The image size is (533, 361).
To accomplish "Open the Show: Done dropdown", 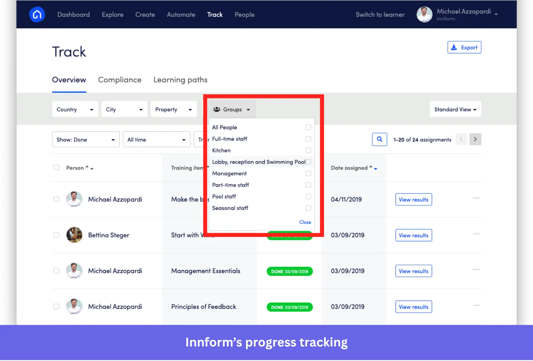I will coord(86,140).
